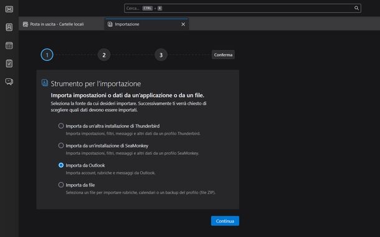This screenshot has width=380, height=237.
Task: Select the Importa da file radio
Action: (61, 185)
